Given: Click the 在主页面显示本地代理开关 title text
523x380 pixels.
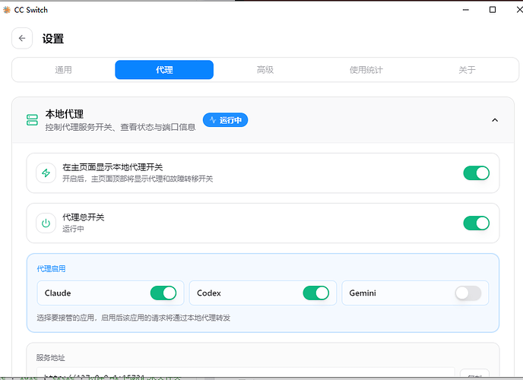Looking at the screenshot, I should pos(113,167).
